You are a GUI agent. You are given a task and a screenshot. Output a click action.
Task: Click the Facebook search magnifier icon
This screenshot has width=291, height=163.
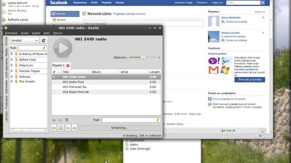point(263,3)
